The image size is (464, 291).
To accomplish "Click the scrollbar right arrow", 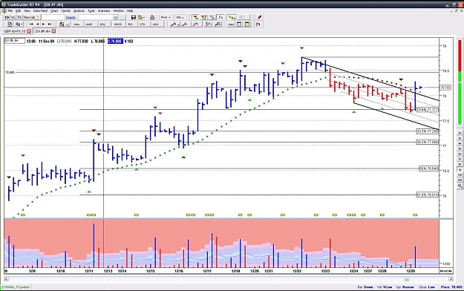I will (451, 279).
